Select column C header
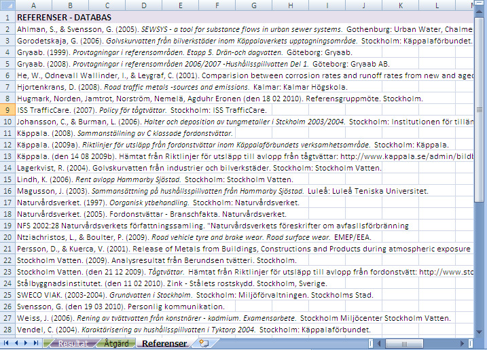 coord(107,5)
